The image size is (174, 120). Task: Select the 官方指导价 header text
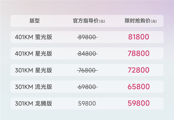(86, 21)
